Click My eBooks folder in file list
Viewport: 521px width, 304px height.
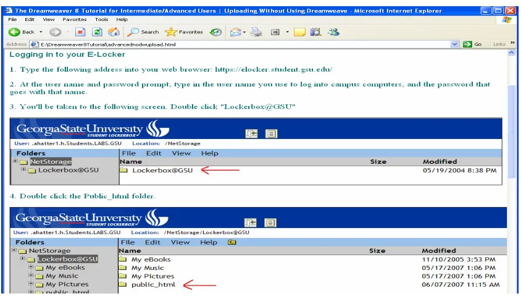click(x=151, y=260)
